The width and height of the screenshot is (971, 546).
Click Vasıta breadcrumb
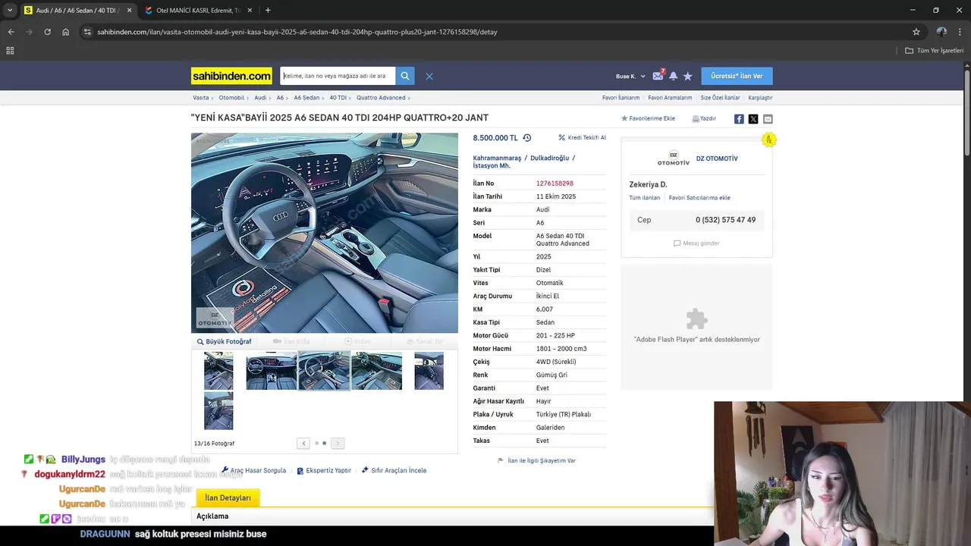[x=201, y=98]
